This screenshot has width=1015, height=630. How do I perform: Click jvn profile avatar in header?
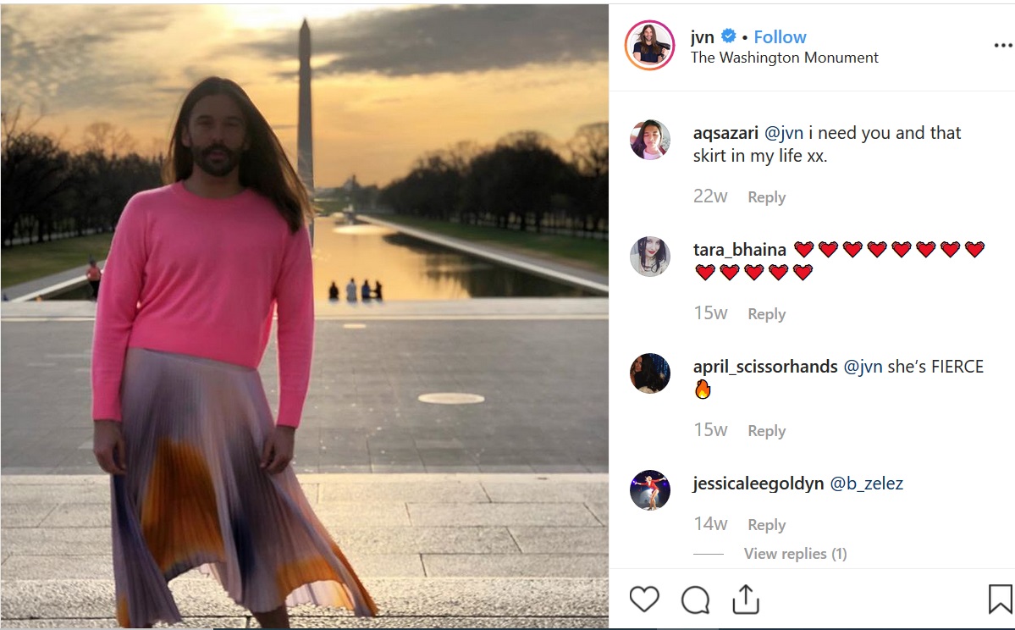(x=649, y=45)
